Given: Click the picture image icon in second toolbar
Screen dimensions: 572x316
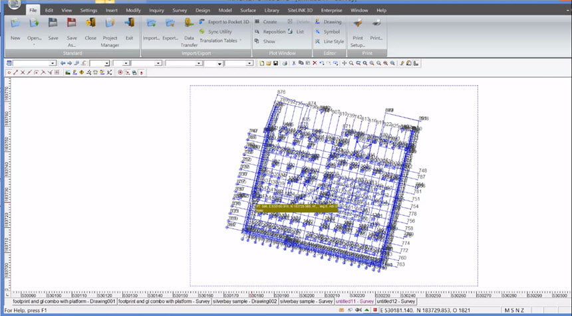Looking at the screenshot, I should point(68,73).
